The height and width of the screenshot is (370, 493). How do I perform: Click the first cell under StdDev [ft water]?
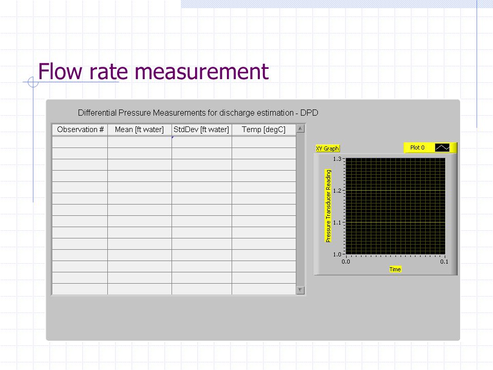(201, 142)
